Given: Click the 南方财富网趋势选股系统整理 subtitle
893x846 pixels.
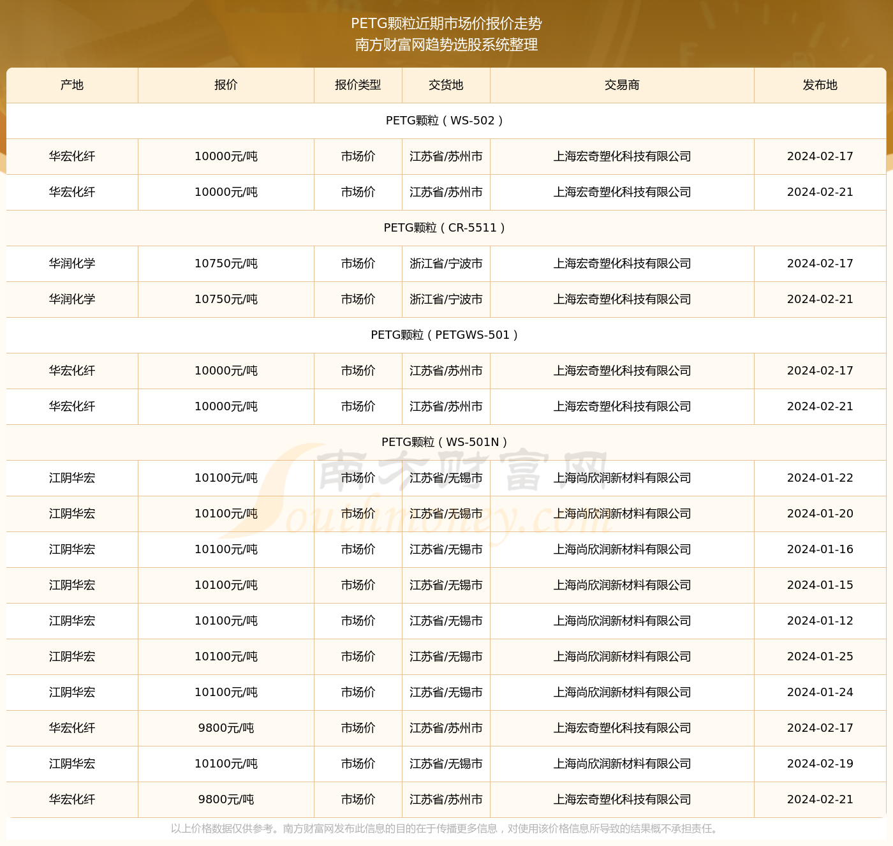Looking at the screenshot, I should coord(447,45).
